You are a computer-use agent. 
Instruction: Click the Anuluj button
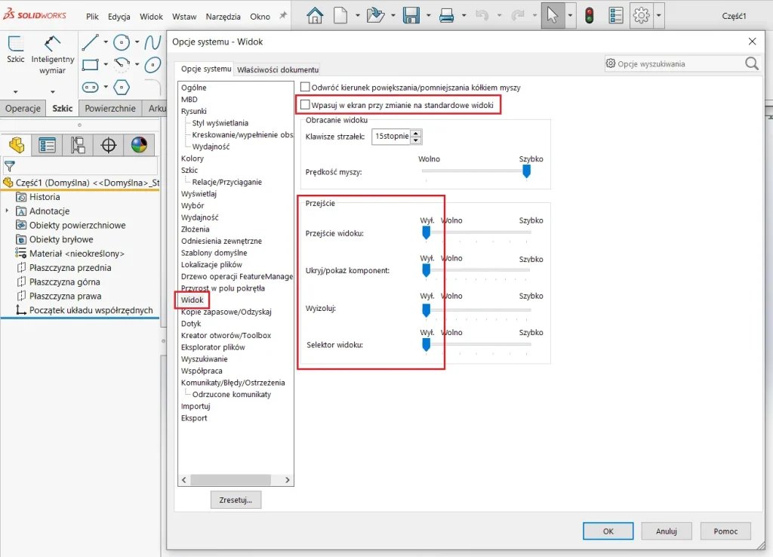click(667, 531)
